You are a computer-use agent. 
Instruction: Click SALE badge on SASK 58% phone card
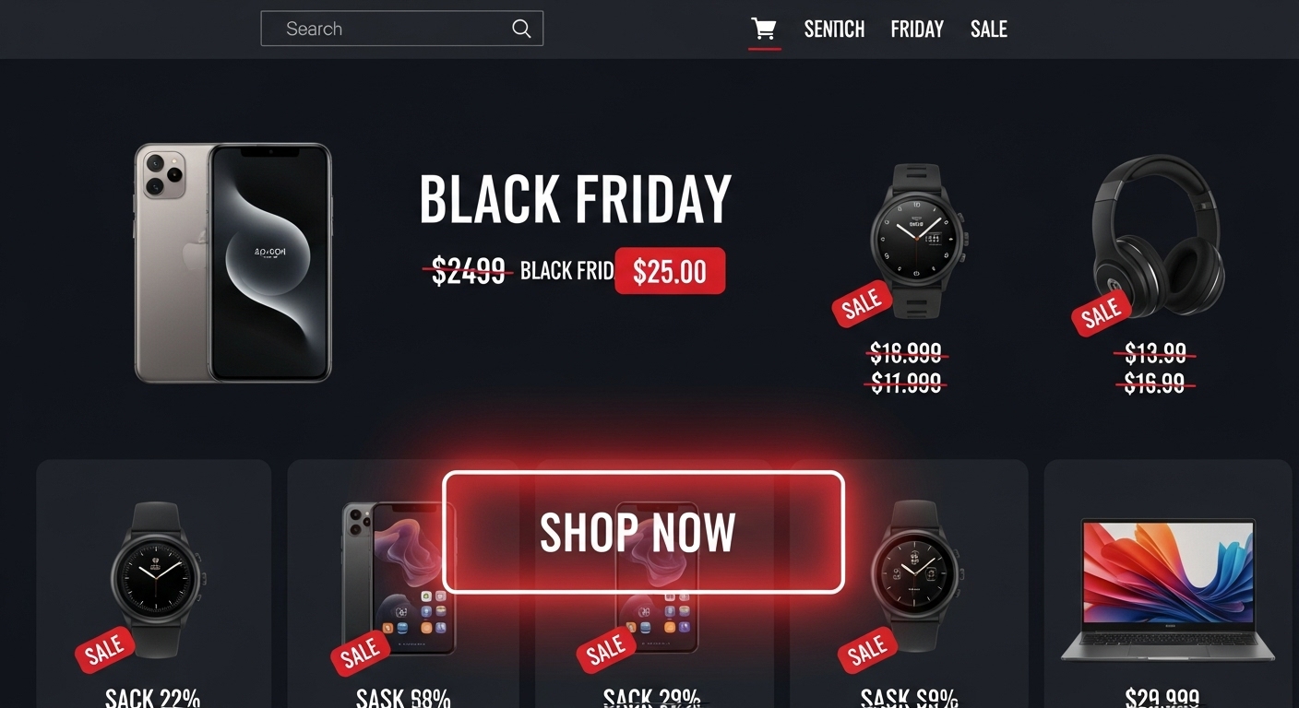[361, 652]
